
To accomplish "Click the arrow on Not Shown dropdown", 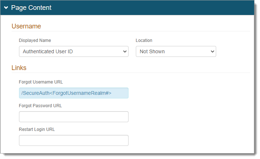I will tap(213, 51).
